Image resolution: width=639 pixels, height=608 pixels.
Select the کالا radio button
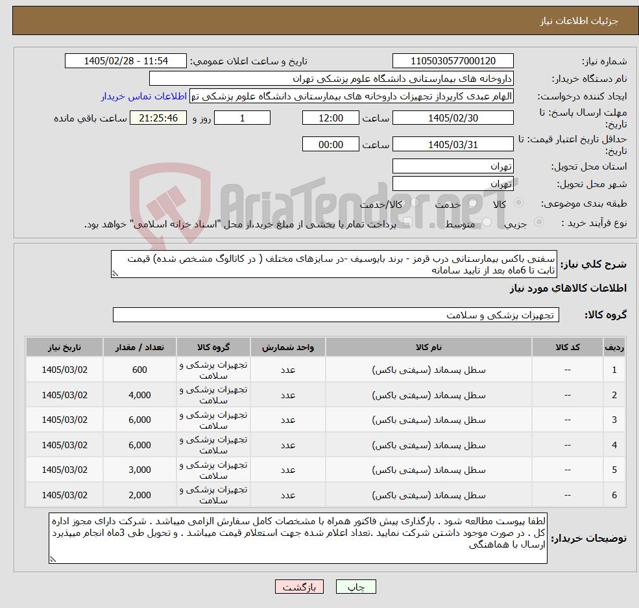coord(519,203)
